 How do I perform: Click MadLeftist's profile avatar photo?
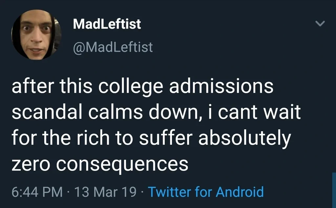pyautogui.click(x=36, y=35)
